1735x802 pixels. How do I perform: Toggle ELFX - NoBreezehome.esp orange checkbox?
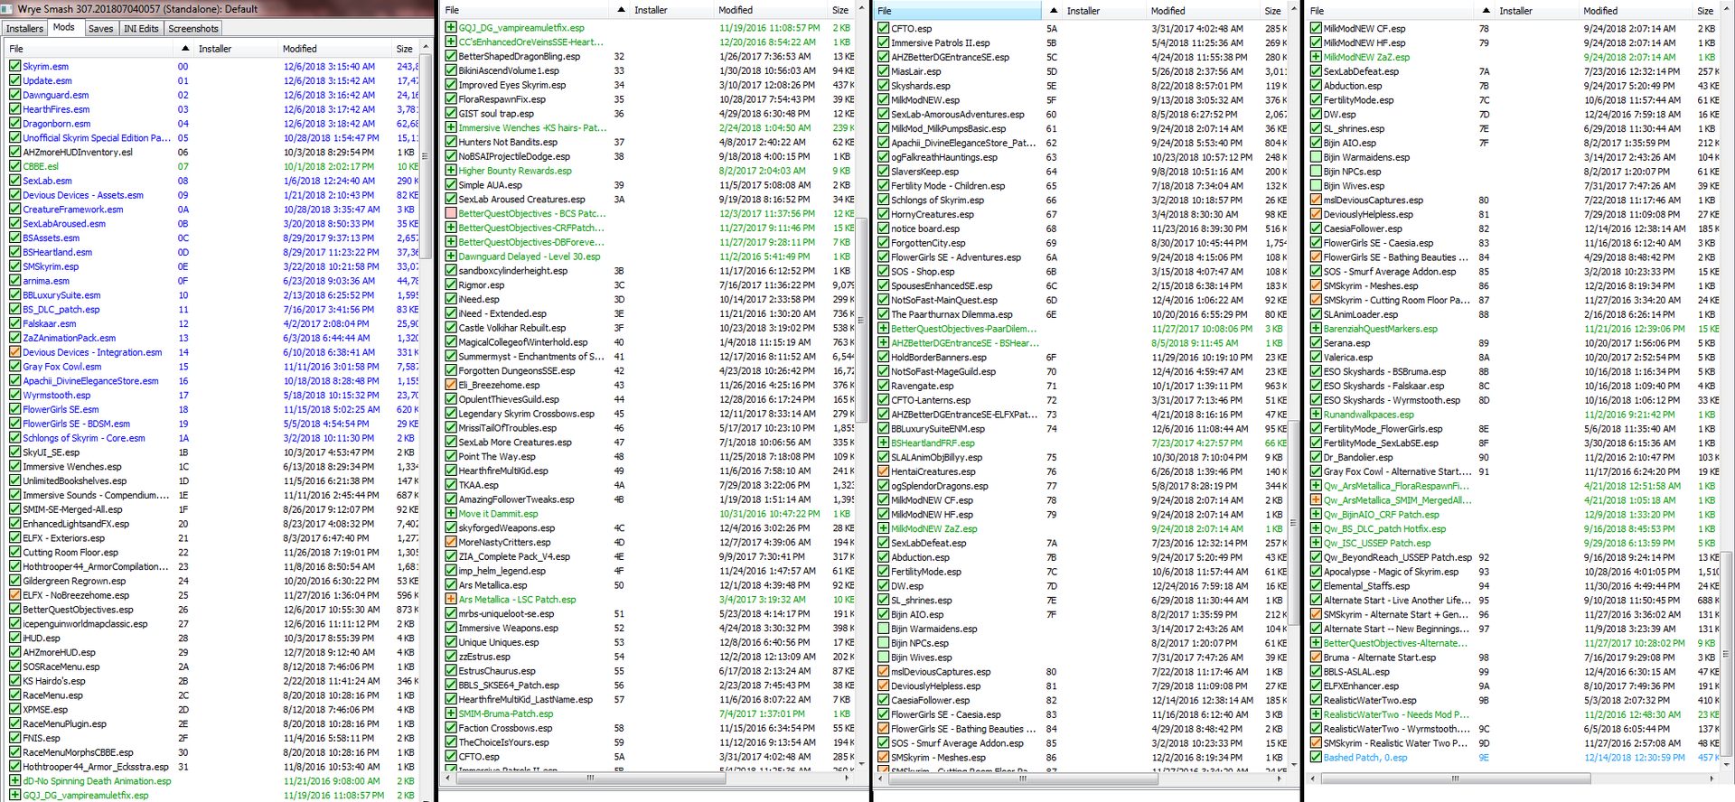15,595
